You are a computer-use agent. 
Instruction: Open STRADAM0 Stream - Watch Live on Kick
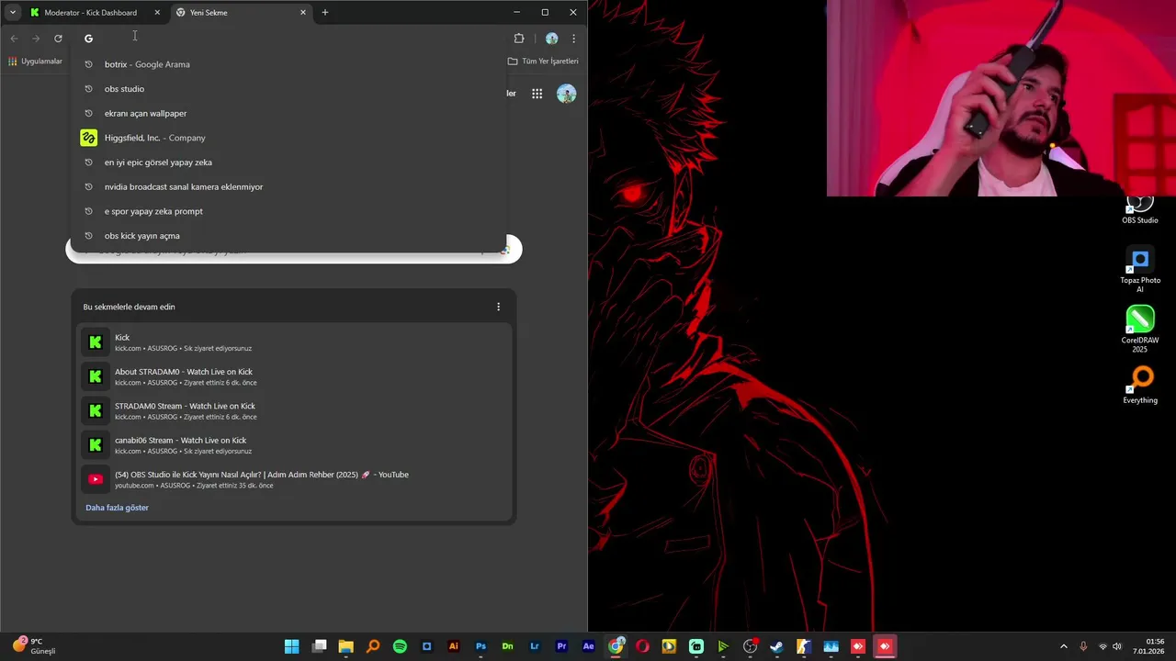pyautogui.click(x=294, y=410)
